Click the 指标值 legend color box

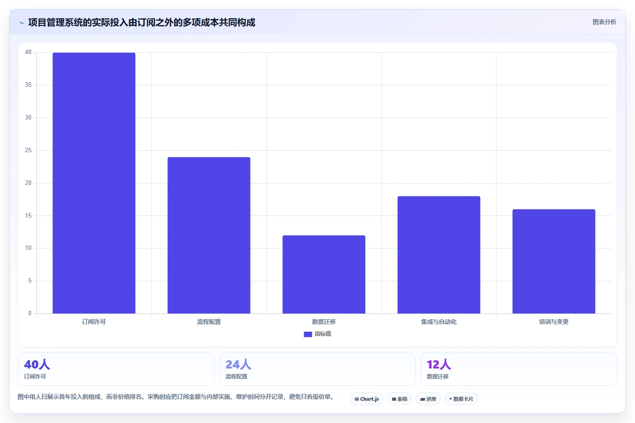[308, 334]
